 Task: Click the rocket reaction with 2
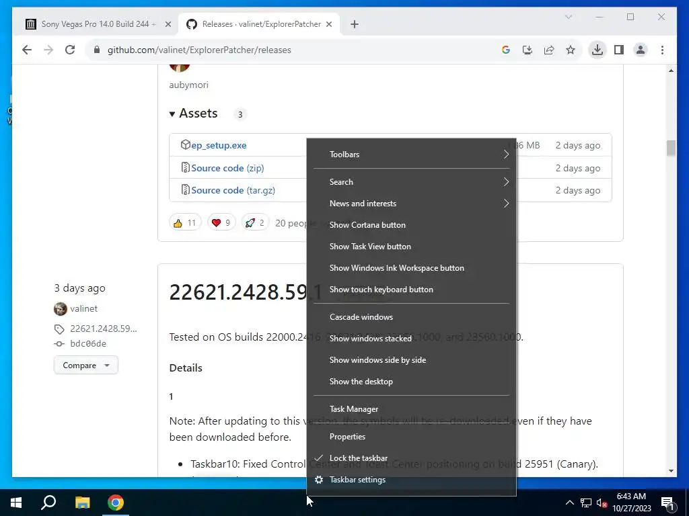255,223
